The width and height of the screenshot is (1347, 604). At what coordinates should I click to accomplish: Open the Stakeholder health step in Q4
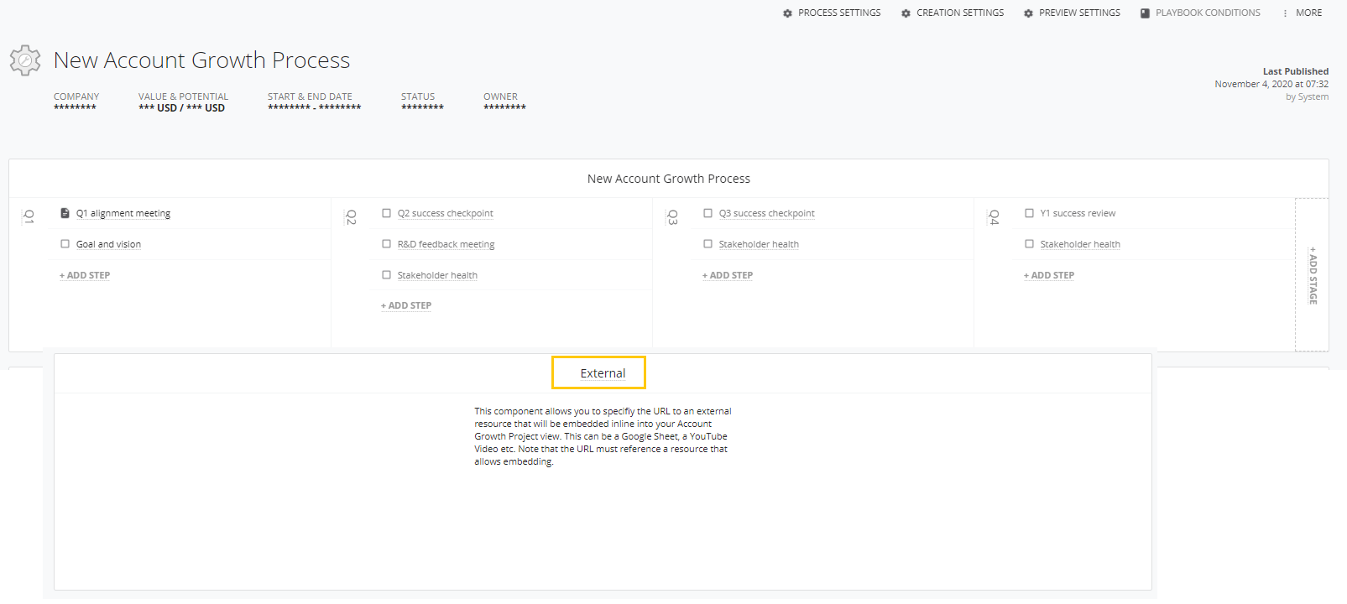click(x=1080, y=244)
